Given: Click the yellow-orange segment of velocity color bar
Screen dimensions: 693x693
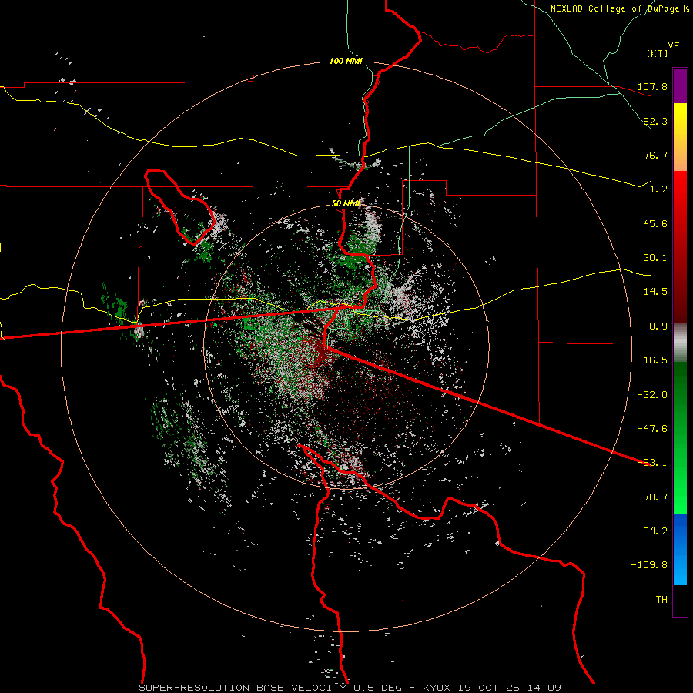Looking at the screenshot, I should pos(680,137).
